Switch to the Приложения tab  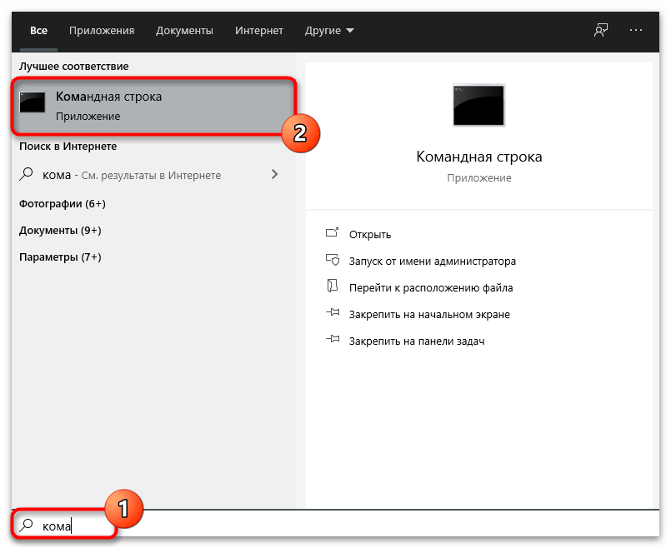tap(102, 31)
